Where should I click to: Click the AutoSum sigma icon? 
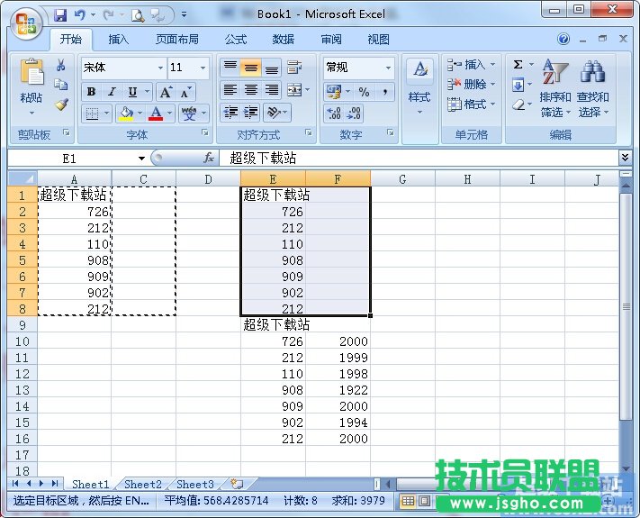tap(518, 65)
